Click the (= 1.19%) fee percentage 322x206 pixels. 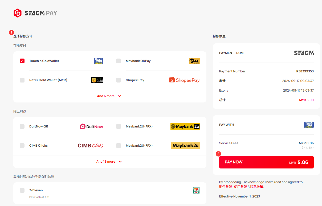308,147
